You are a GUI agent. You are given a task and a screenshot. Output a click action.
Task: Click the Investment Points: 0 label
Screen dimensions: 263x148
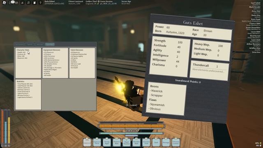(x=188, y=81)
